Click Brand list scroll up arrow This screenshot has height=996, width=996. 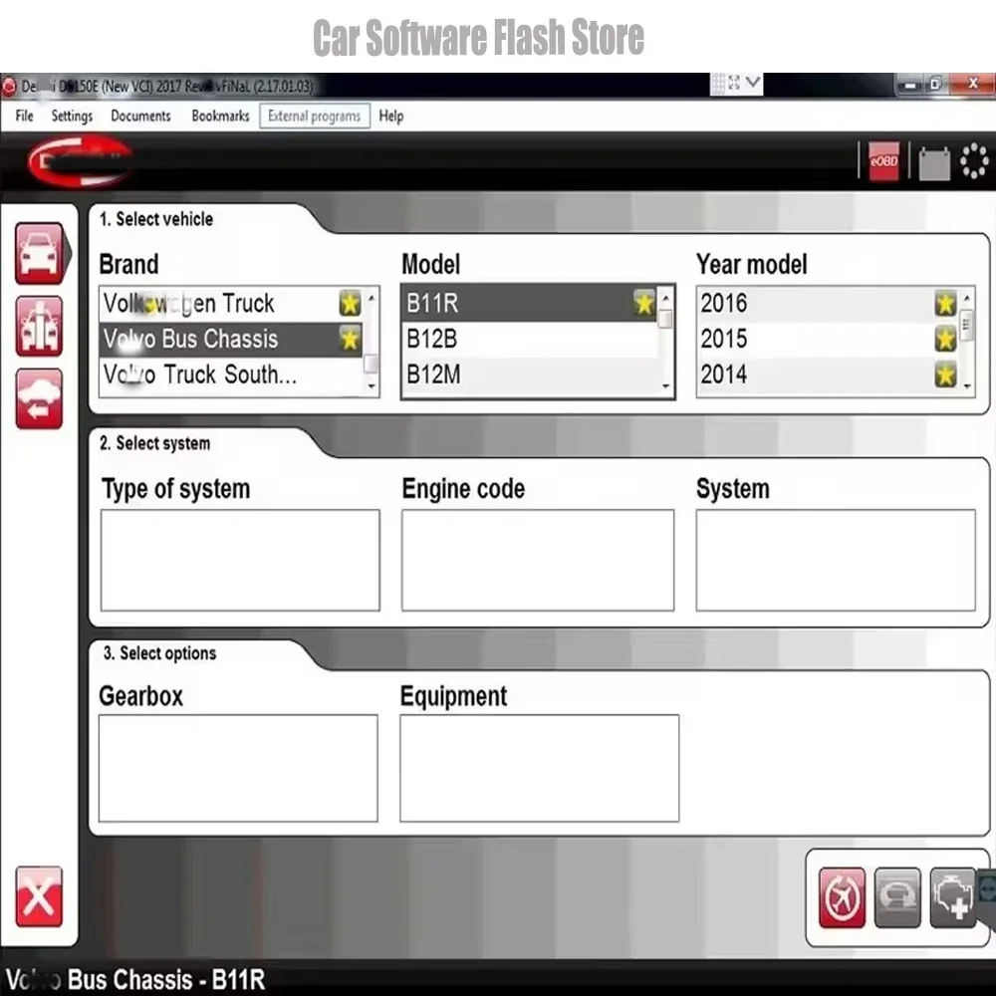pos(372,297)
